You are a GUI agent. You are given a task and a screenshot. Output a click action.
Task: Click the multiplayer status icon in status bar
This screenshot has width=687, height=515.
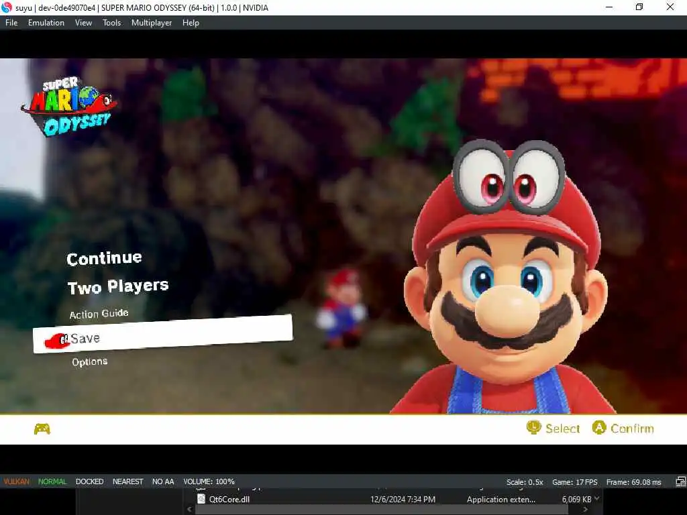[x=680, y=481]
